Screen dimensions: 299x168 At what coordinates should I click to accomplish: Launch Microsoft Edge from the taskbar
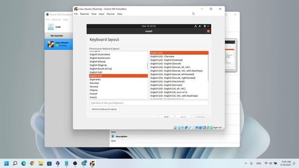(x=24, y=163)
